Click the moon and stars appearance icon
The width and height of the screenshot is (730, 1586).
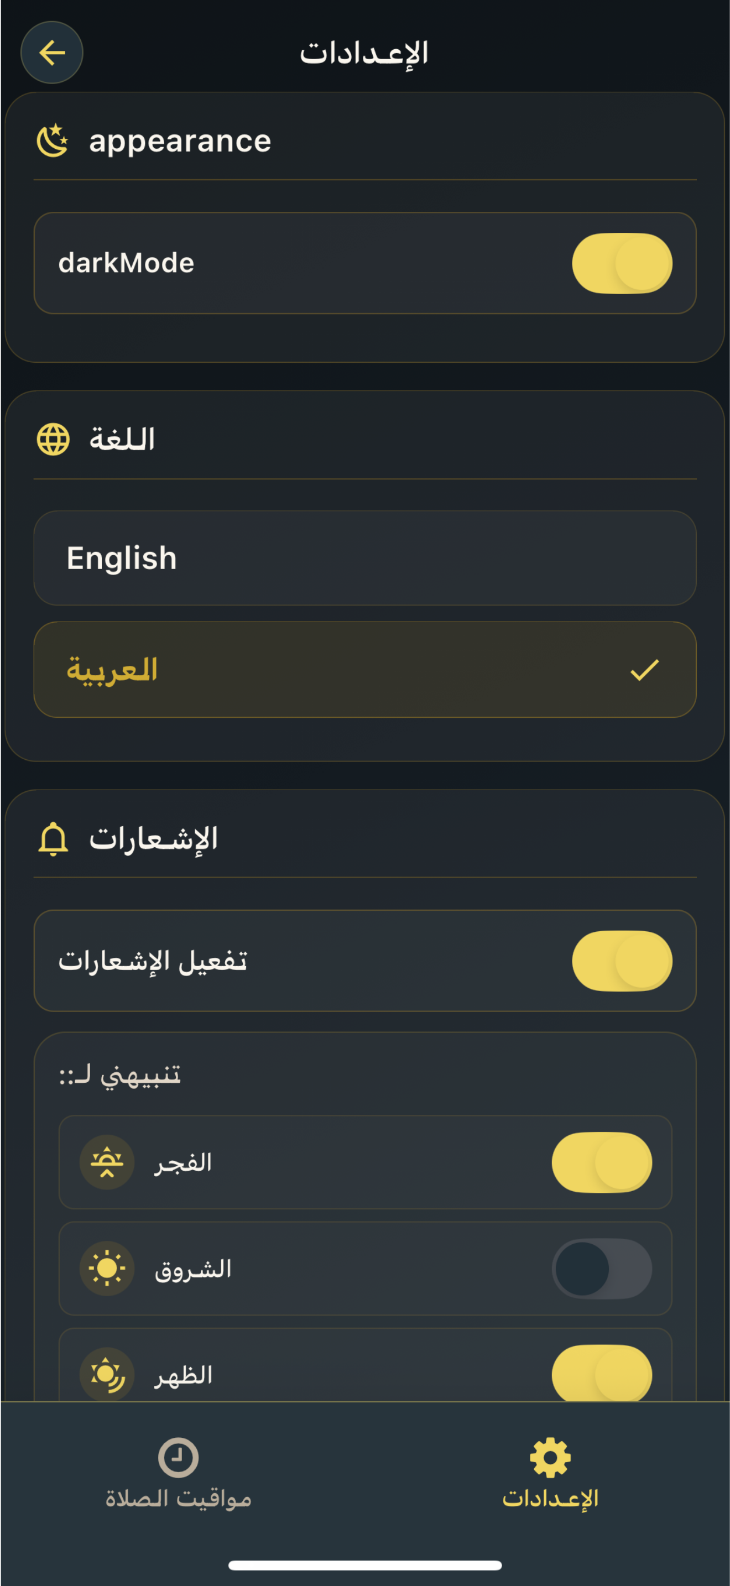(53, 141)
